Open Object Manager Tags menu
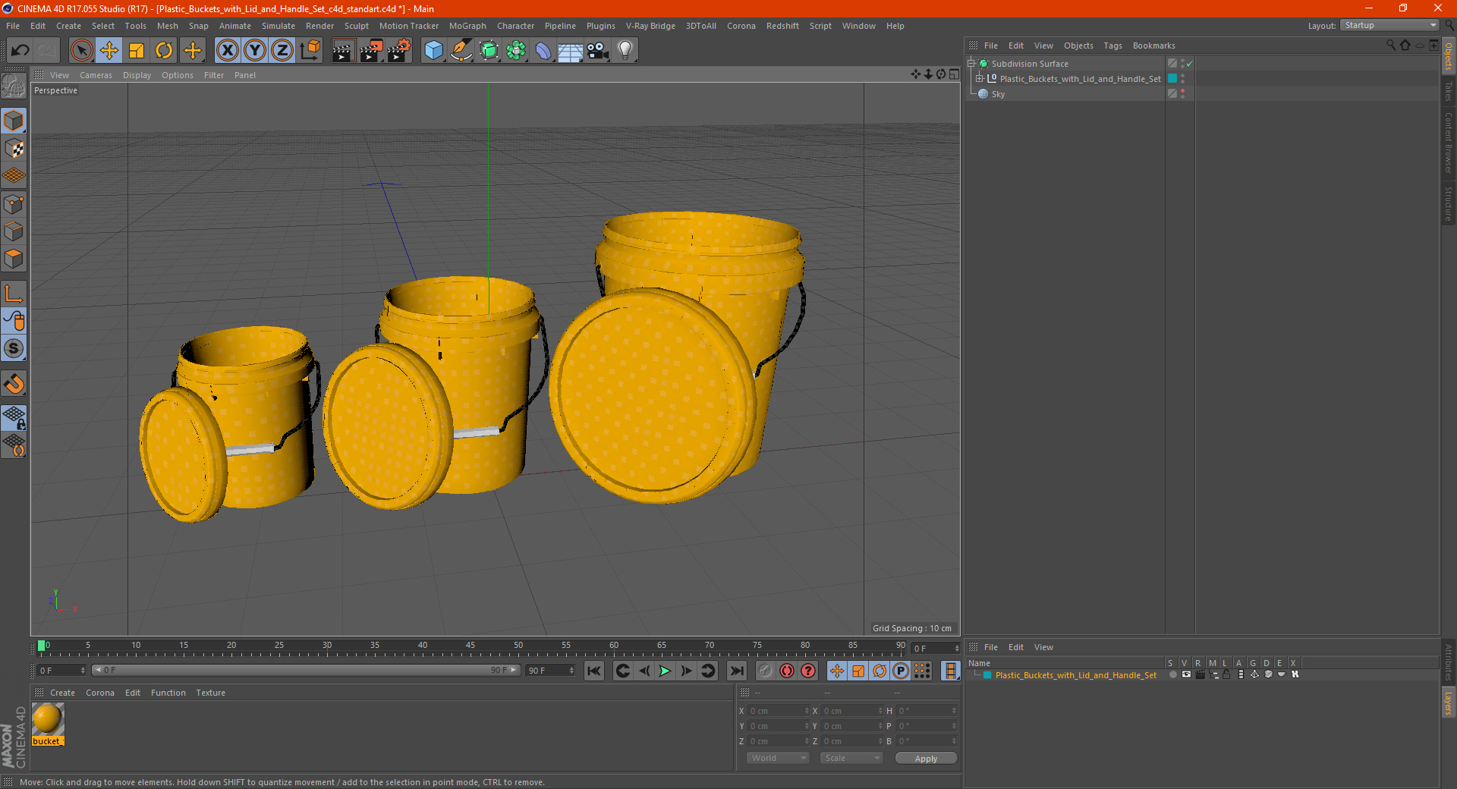The width and height of the screenshot is (1457, 789). (1112, 46)
